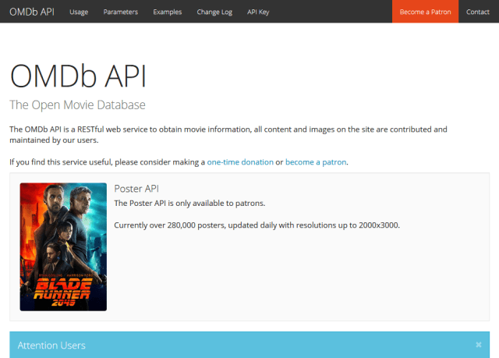Click the Become a Patron button
The height and width of the screenshot is (358, 499).
click(x=425, y=12)
